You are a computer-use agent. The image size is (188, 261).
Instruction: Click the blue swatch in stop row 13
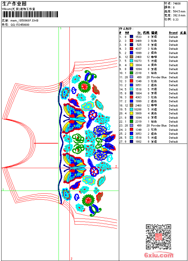[131, 85]
